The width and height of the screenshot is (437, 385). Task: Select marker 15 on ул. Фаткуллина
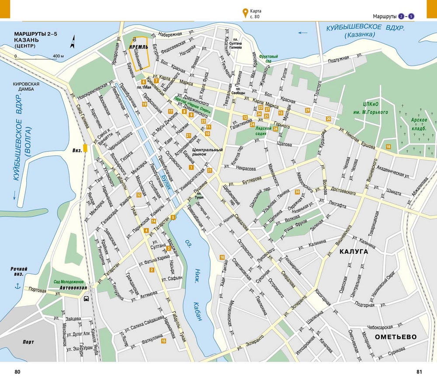pyautogui.click(x=164, y=341)
